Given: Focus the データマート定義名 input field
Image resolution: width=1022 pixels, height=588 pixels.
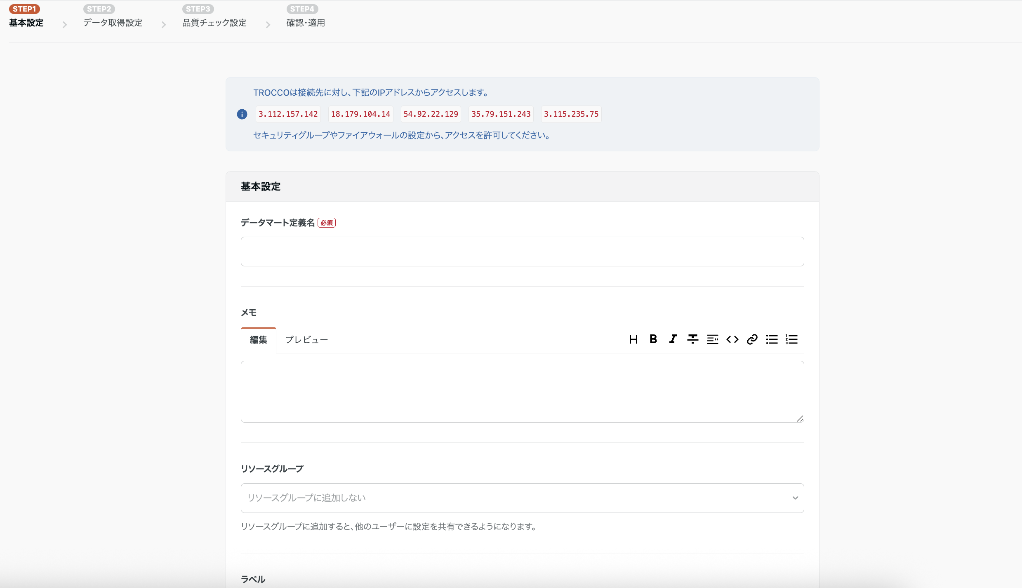Looking at the screenshot, I should click(523, 252).
